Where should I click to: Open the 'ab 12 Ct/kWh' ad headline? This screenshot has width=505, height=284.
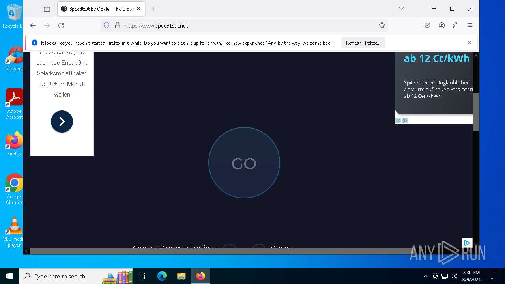[x=437, y=58]
